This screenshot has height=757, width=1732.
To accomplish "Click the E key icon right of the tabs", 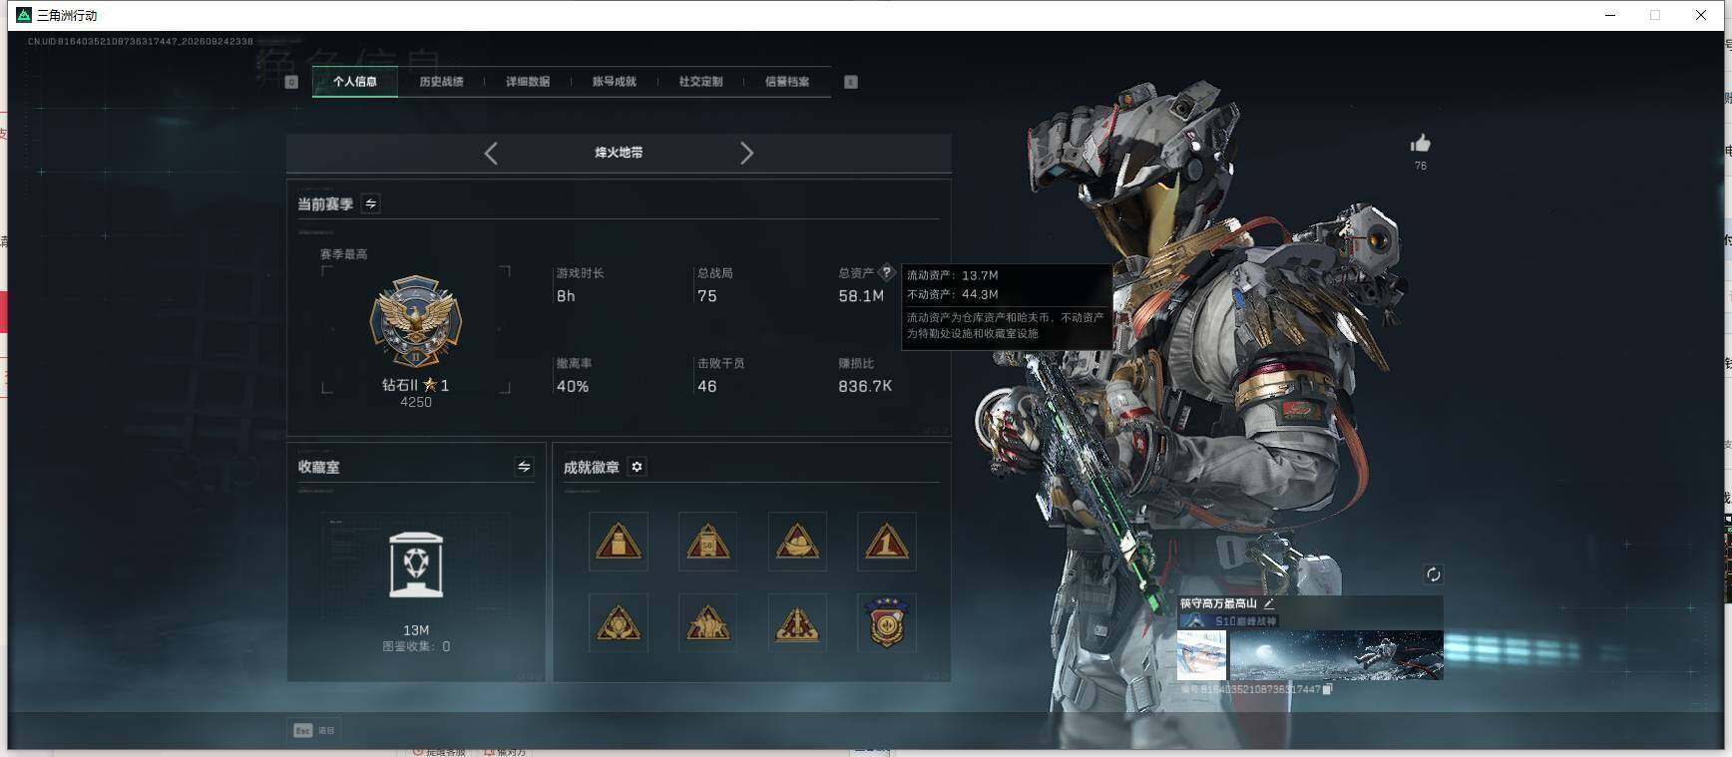I will pos(851,82).
